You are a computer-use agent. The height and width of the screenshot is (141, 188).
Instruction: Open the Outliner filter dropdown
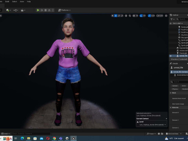pos(172,19)
